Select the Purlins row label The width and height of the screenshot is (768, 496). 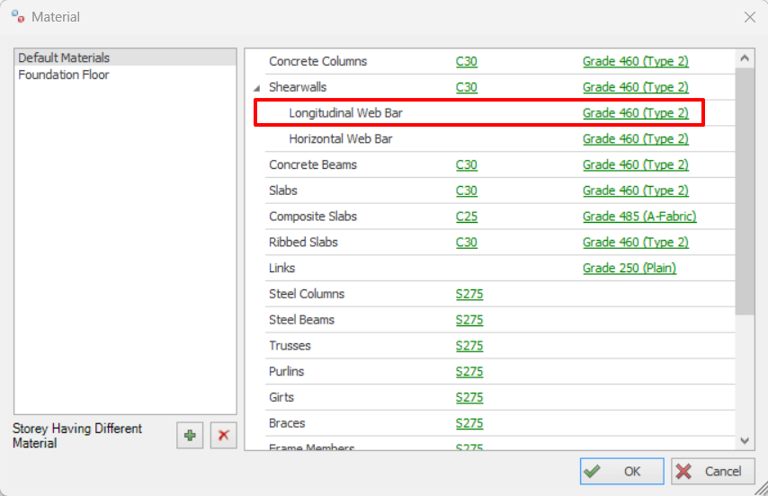tap(286, 372)
